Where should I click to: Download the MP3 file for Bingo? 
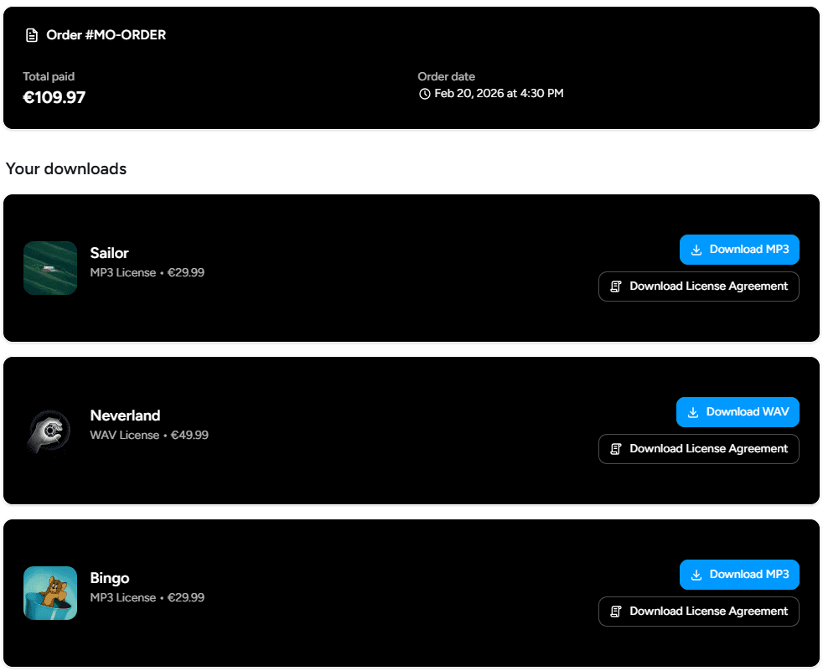(x=739, y=575)
